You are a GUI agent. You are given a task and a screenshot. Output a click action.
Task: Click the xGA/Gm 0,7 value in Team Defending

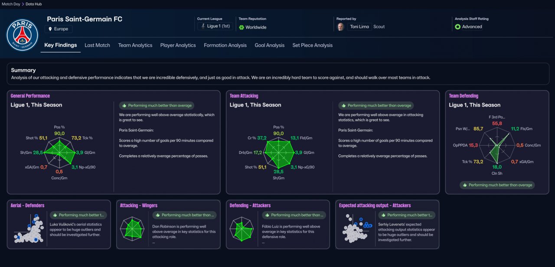pyautogui.click(x=514, y=161)
